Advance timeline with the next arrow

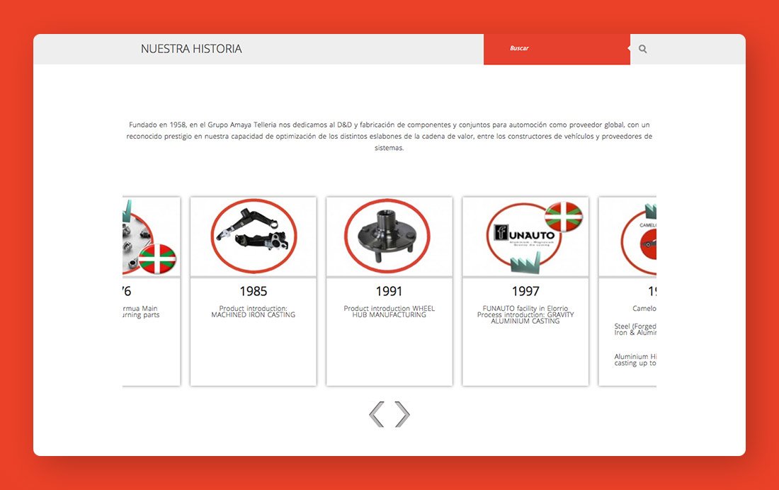[x=402, y=414]
